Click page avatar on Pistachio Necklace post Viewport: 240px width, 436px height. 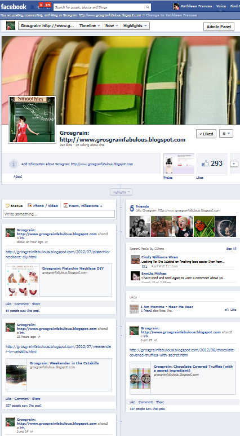(10, 232)
